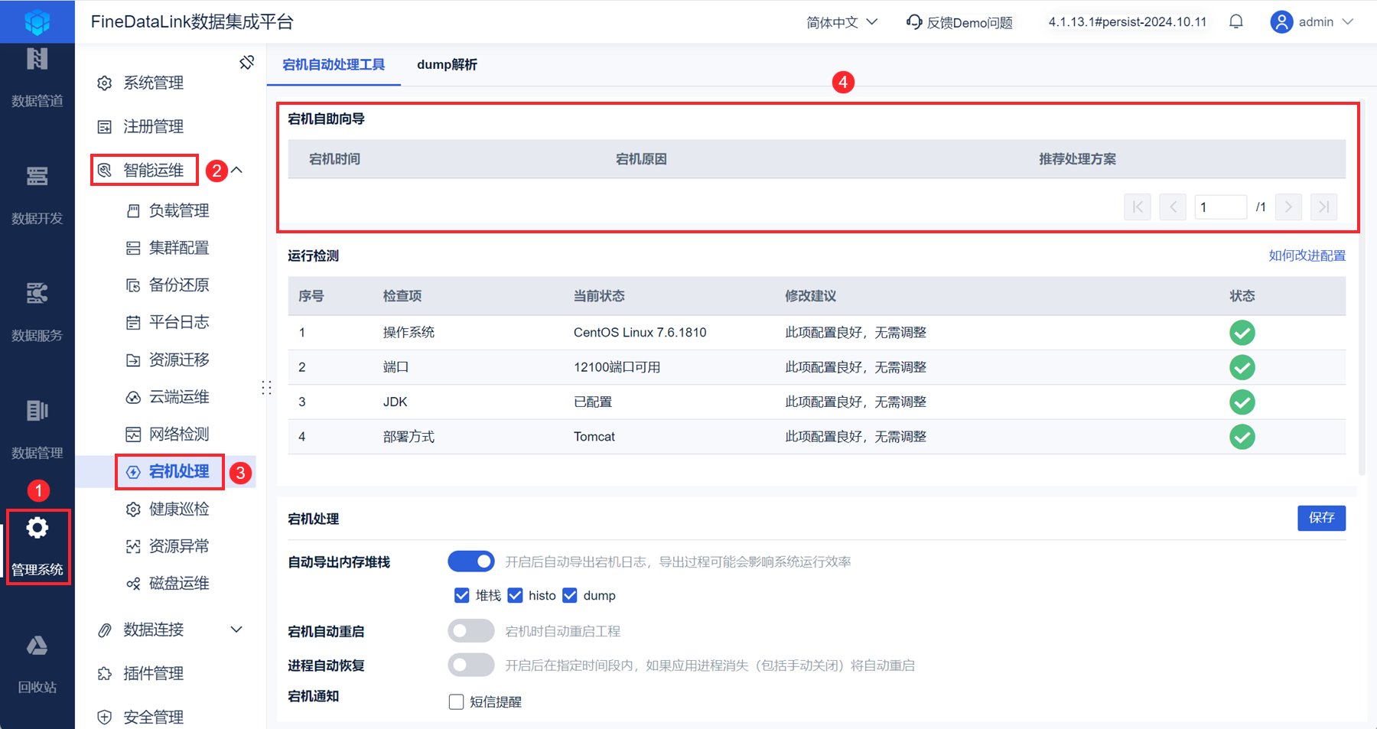Click the page number input field
The width and height of the screenshot is (1377, 729).
click(x=1221, y=207)
